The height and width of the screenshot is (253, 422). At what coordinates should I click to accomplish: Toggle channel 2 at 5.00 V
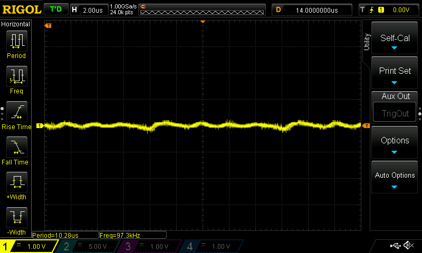click(x=88, y=246)
